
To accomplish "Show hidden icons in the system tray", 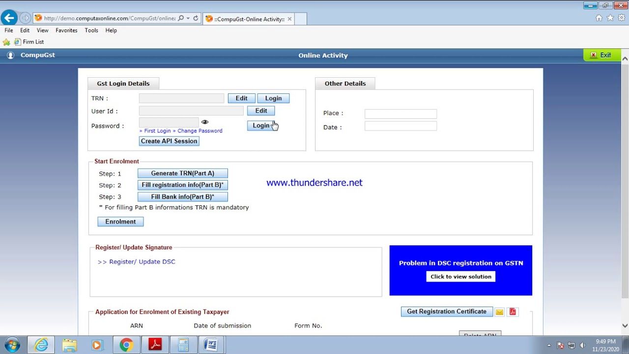I will (x=549, y=345).
